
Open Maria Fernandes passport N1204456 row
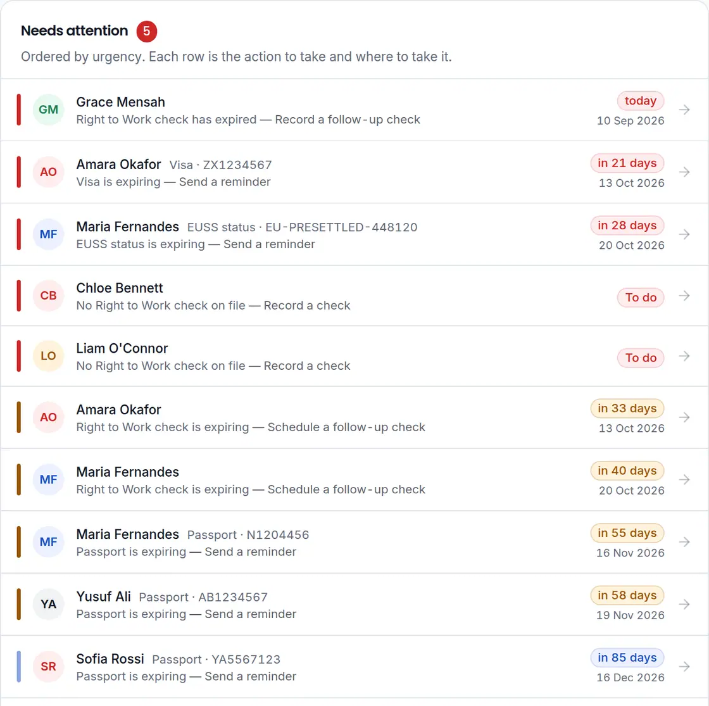354,542
